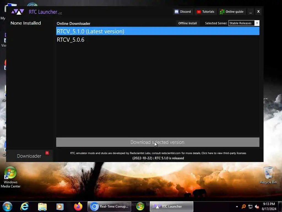Launch Internet Explorer from taskbar
This screenshot has width=282, height=212.
pos(25,206)
